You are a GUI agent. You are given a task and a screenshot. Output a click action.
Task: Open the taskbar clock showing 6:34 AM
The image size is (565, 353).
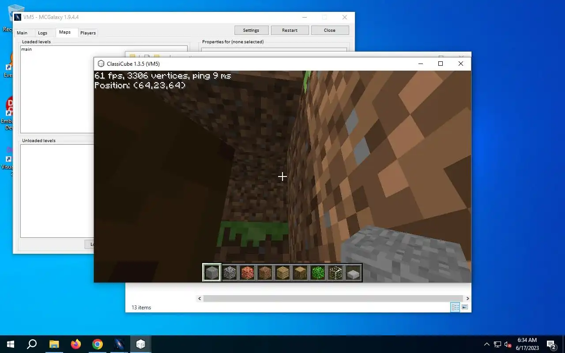[x=527, y=344]
